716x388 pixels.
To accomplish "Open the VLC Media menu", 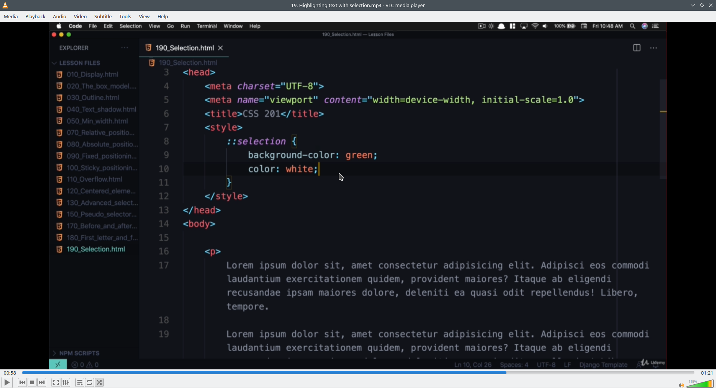I will point(11,16).
